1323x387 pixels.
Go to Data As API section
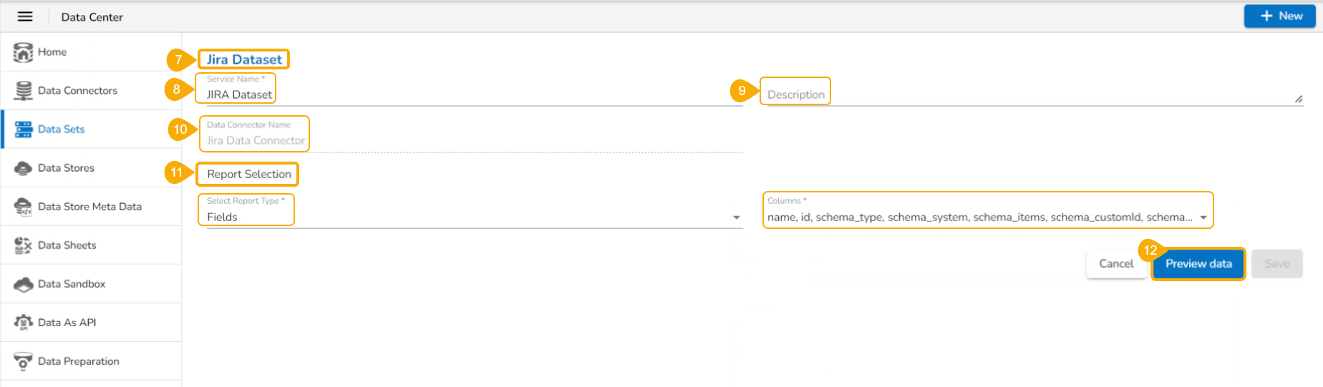click(x=67, y=323)
